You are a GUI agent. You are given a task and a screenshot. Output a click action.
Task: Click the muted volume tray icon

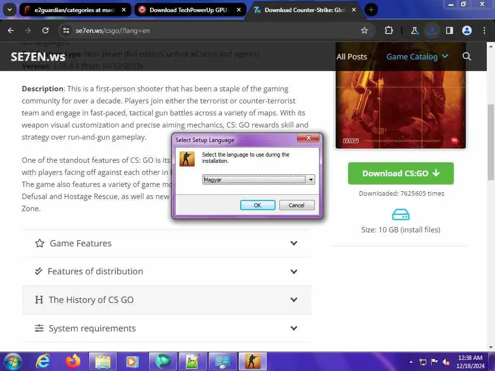click(446, 362)
